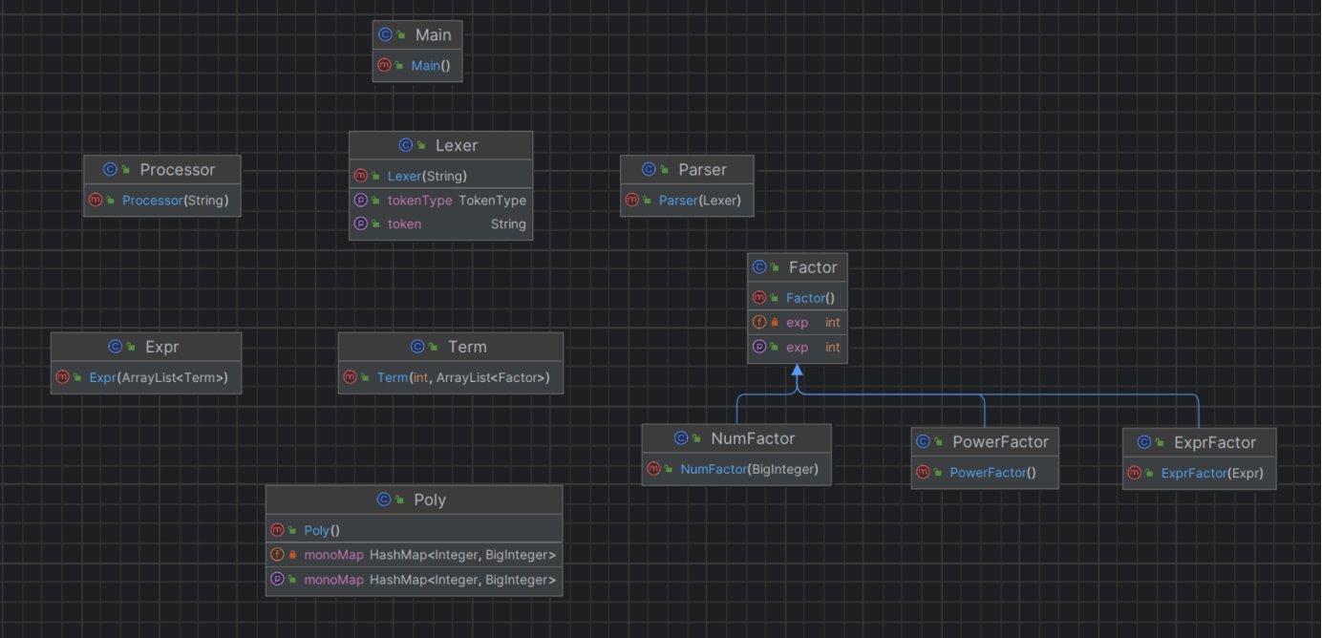Click the class icon beside Poly

tap(384, 500)
